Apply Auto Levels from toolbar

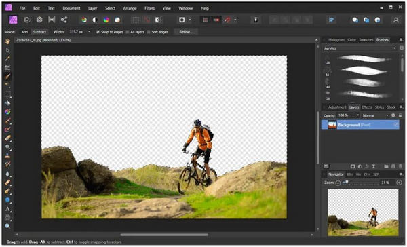pos(84,20)
